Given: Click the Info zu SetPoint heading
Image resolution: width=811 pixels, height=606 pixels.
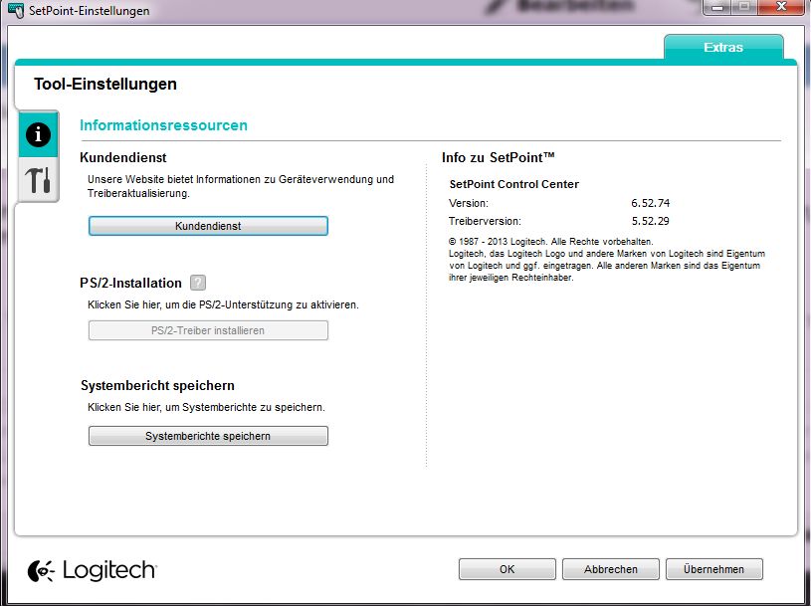Looking at the screenshot, I should pos(499,157).
